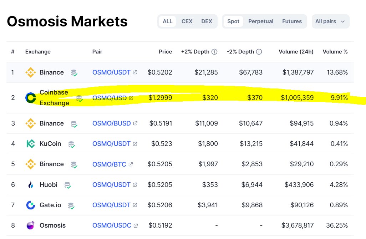Open the OSMO/BUSD pair link

111,123
